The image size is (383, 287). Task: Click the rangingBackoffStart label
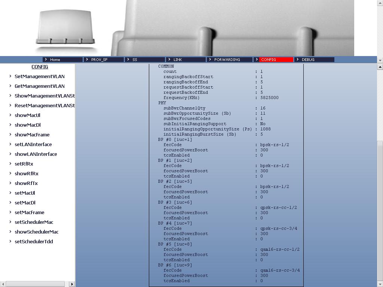[x=189, y=77]
